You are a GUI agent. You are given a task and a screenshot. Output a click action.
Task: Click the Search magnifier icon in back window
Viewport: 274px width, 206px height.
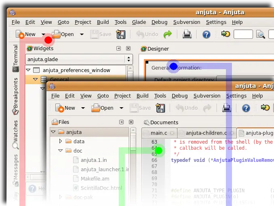pyautogui.click(x=261, y=34)
